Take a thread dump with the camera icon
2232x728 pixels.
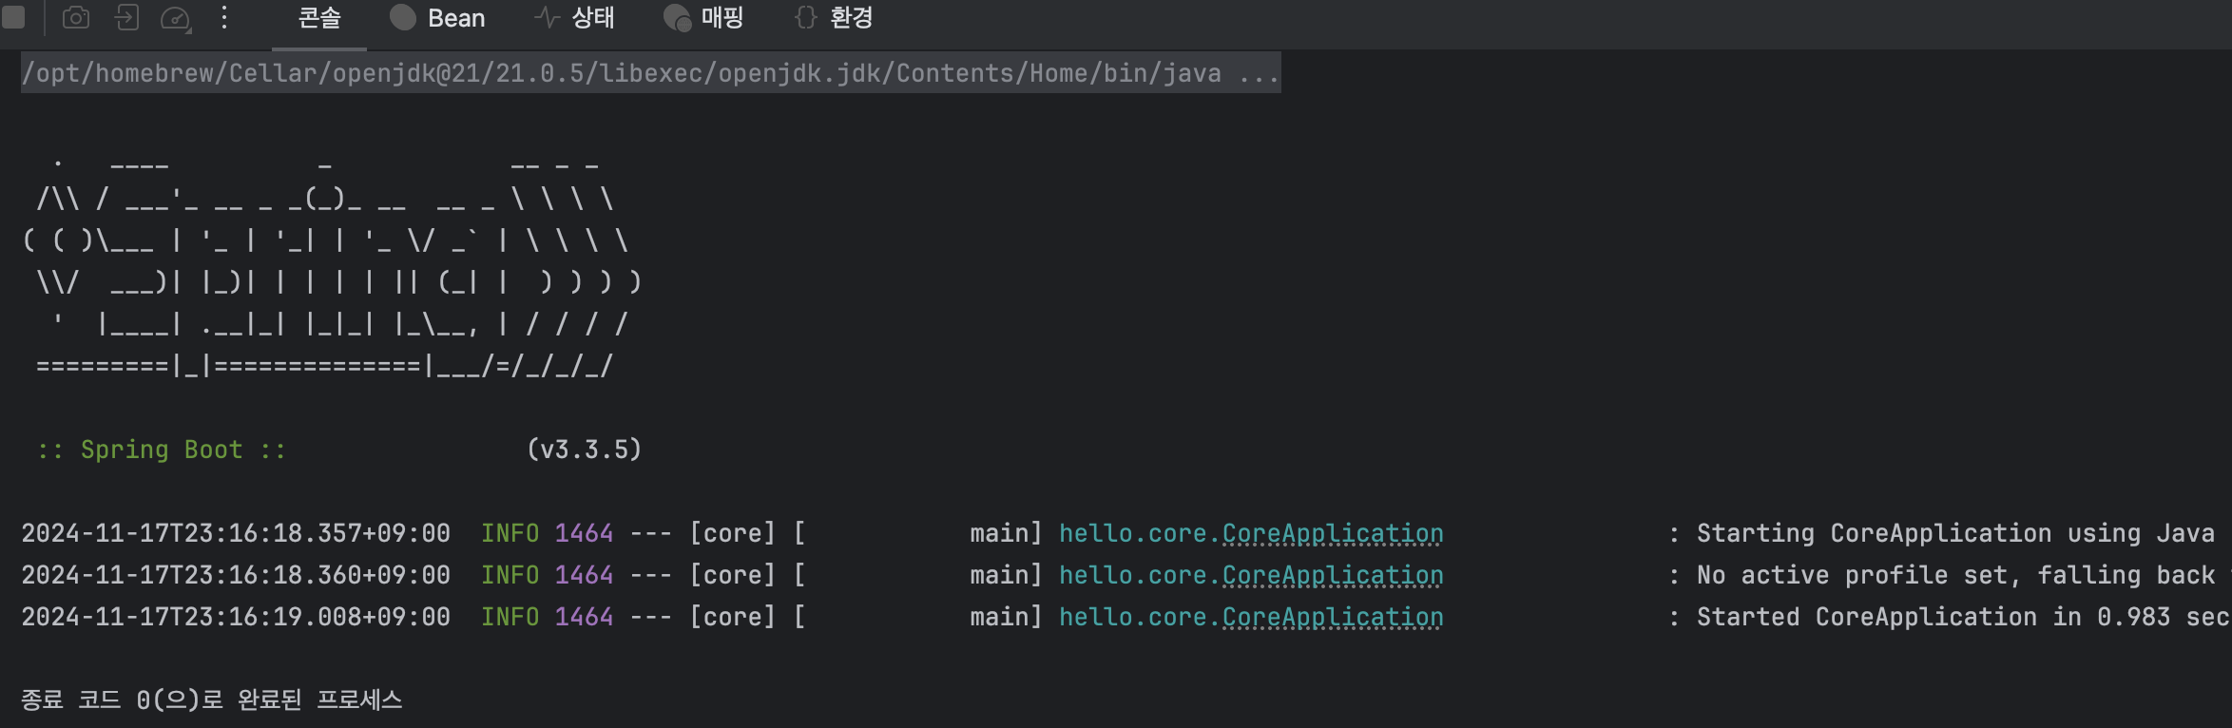[76, 18]
